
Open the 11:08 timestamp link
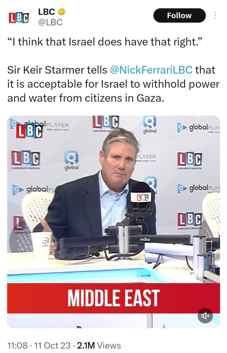[x=18, y=345]
